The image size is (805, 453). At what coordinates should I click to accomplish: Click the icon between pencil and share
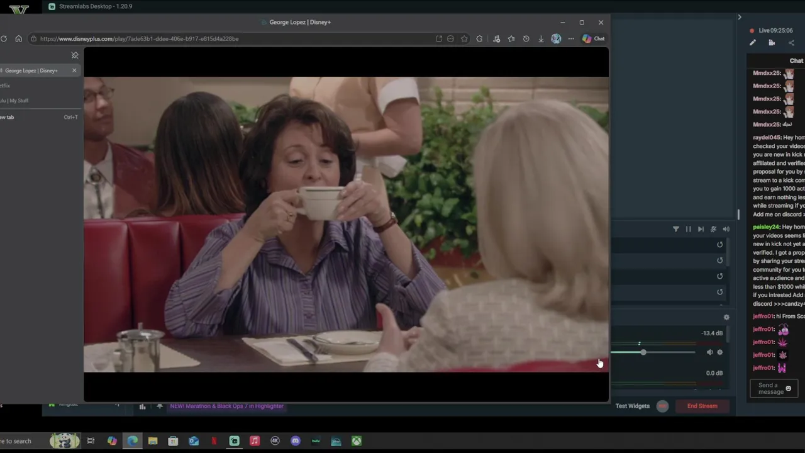(x=772, y=43)
